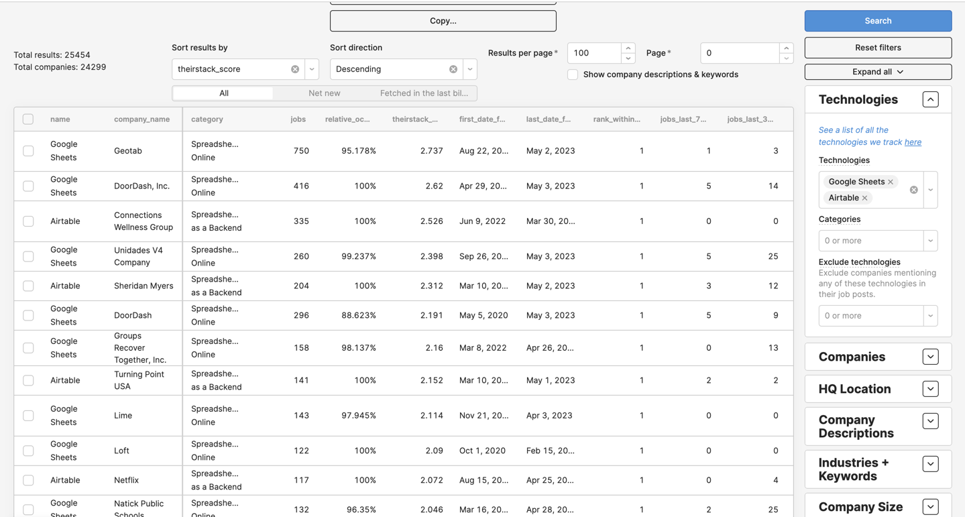Open the technologies list 'here' link
The height and width of the screenshot is (517, 965).
(913, 142)
